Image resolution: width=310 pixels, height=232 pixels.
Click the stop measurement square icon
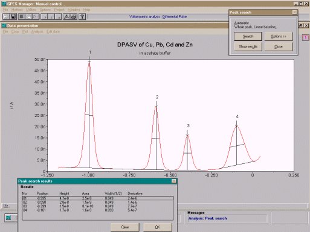pos(58,17)
